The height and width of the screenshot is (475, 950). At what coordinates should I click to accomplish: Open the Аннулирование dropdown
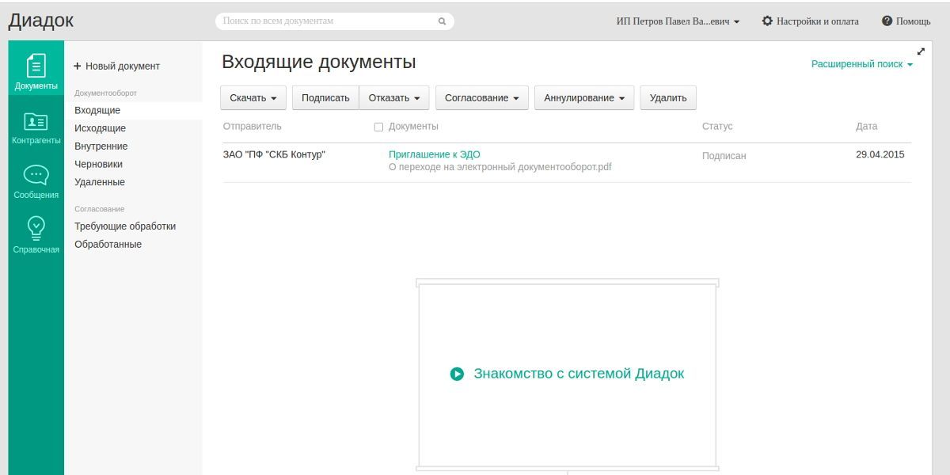click(x=584, y=98)
